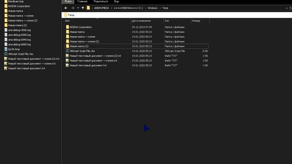Select the aria-debug-6580.log file icon
The height and width of the screenshot is (164, 292).
[6, 35]
